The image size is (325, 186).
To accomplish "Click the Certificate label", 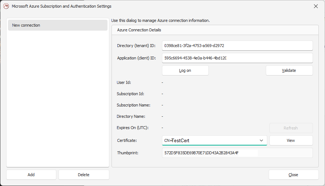I will pos(127,140).
